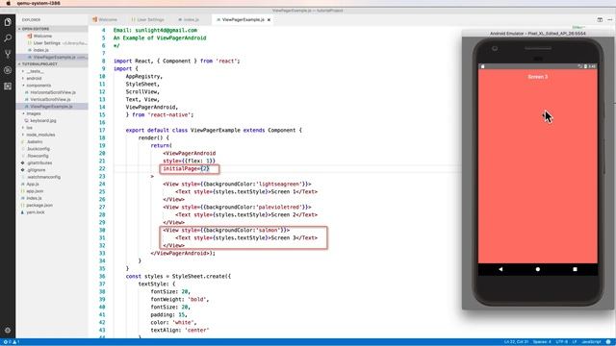Viewport: 616px width, 346px height.
Task: Collapse the images folder
Action: coord(34,113)
